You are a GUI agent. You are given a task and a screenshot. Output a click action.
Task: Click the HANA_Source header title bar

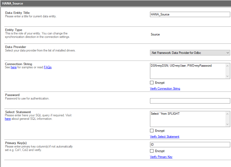tap(115, 3)
